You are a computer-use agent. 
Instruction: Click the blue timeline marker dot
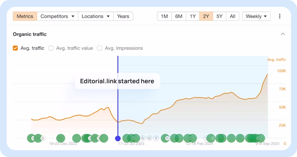click(x=118, y=139)
